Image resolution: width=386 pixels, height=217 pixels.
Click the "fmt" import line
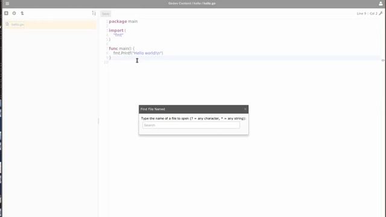[x=118, y=35]
